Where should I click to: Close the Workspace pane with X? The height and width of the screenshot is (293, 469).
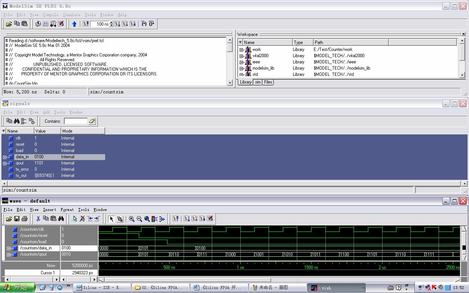point(463,34)
